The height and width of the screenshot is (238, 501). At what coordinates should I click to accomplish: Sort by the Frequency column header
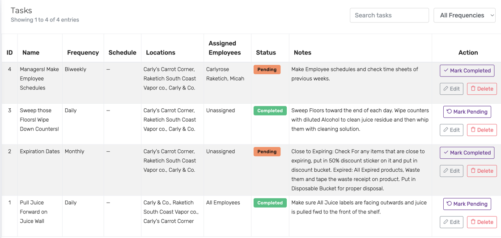(x=83, y=52)
